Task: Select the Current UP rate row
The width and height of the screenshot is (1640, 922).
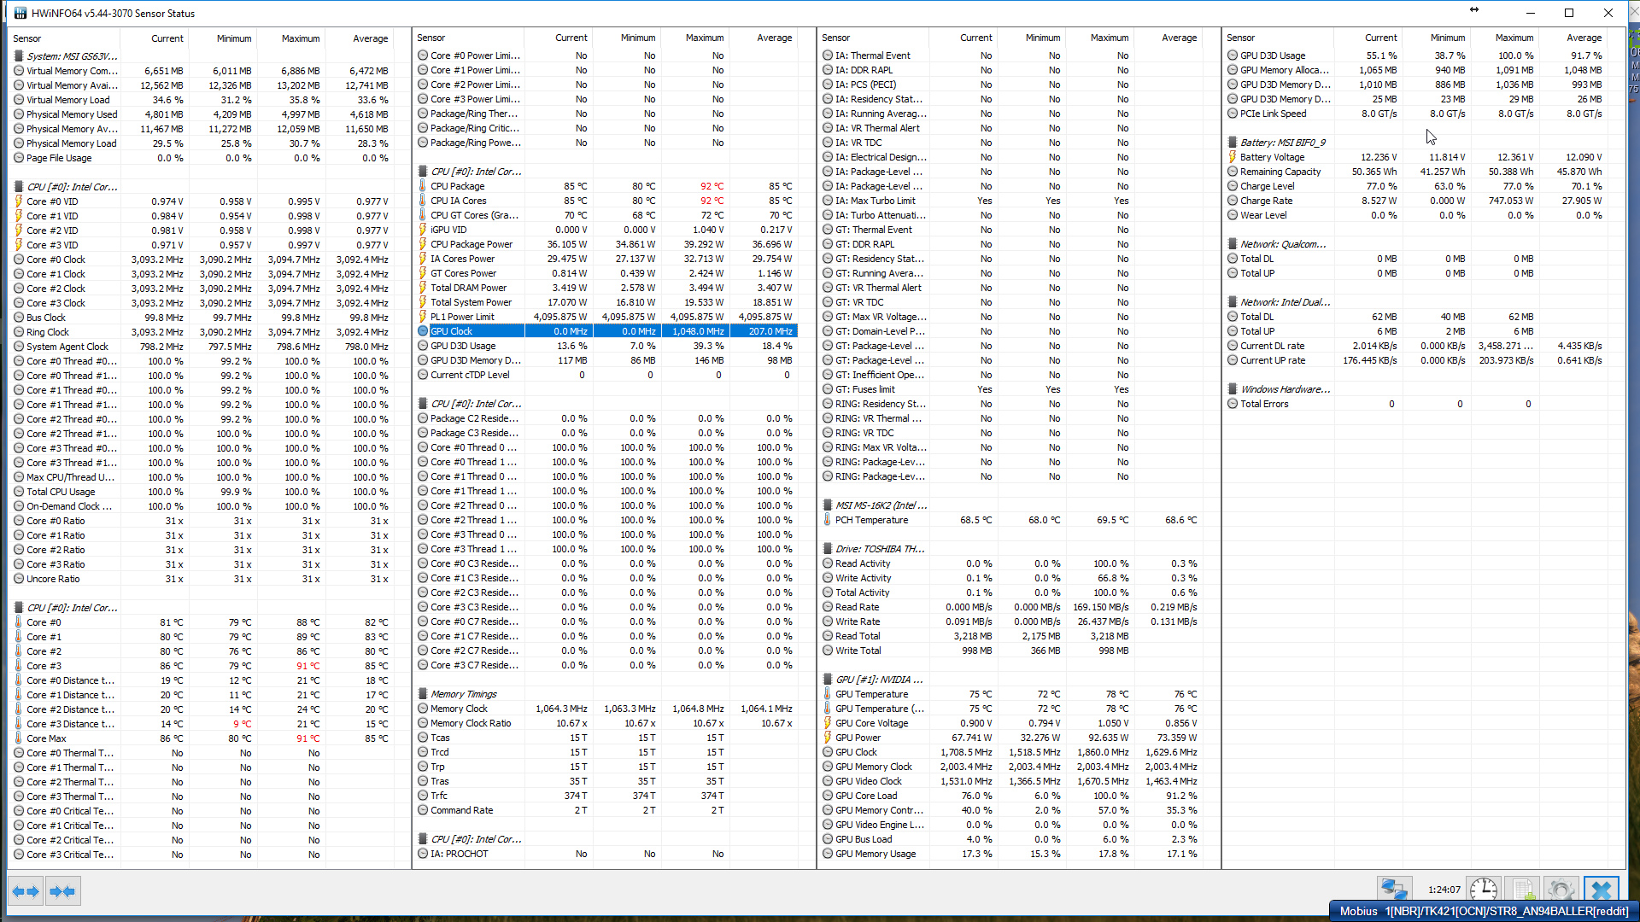Action: (1416, 360)
